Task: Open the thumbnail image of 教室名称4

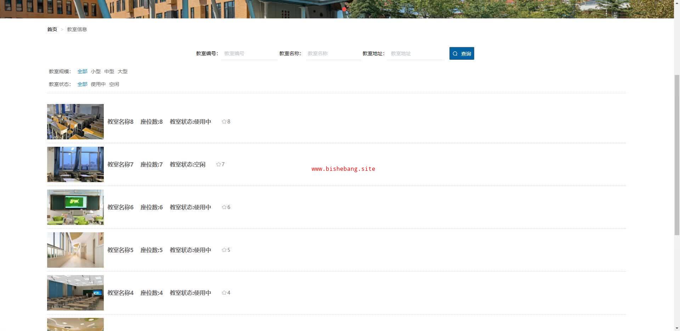Action: coord(75,293)
